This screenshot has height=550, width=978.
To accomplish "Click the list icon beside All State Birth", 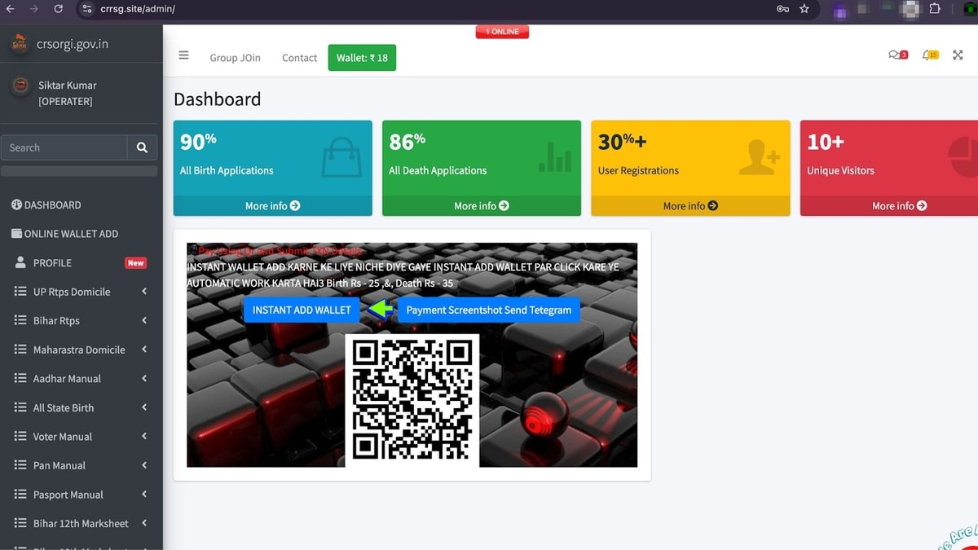I will coord(20,407).
